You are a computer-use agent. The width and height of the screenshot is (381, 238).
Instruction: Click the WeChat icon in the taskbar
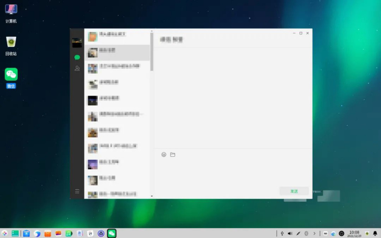coord(112,233)
